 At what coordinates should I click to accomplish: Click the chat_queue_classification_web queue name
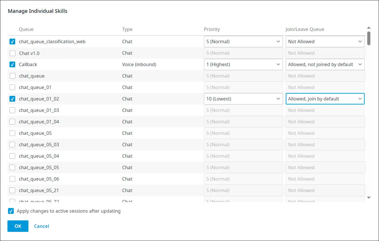tap(52, 42)
